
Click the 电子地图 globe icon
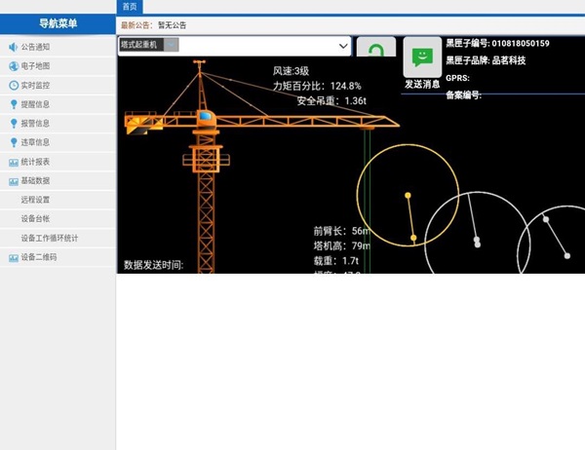pos(13,66)
